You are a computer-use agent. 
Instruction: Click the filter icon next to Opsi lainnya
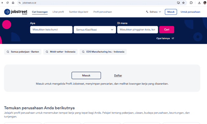(x=173, y=38)
